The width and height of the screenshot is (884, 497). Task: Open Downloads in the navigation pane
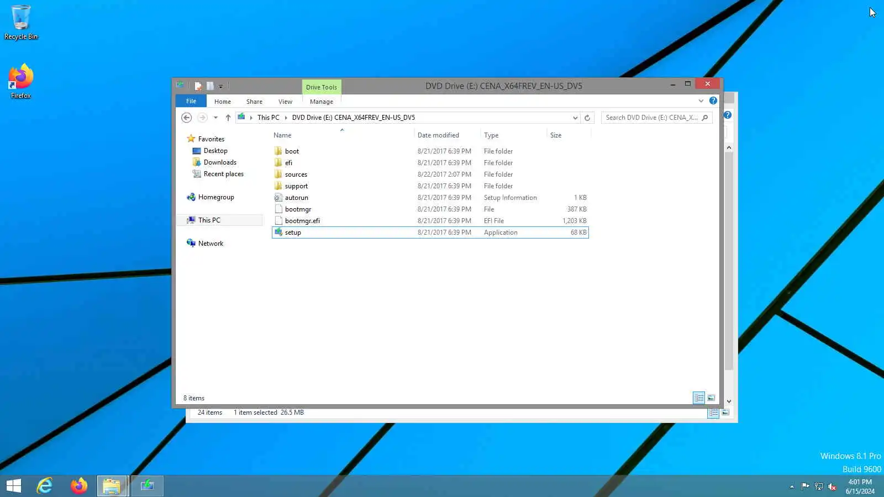tap(220, 162)
